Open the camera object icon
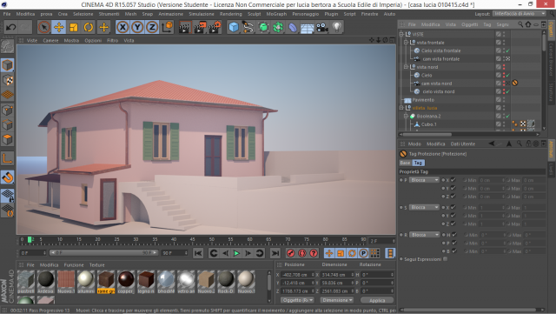The height and width of the screenshot is (314, 556). click(x=322, y=27)
